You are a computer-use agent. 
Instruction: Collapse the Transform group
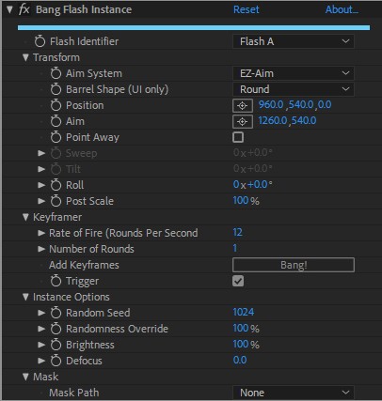coord(26,57)
